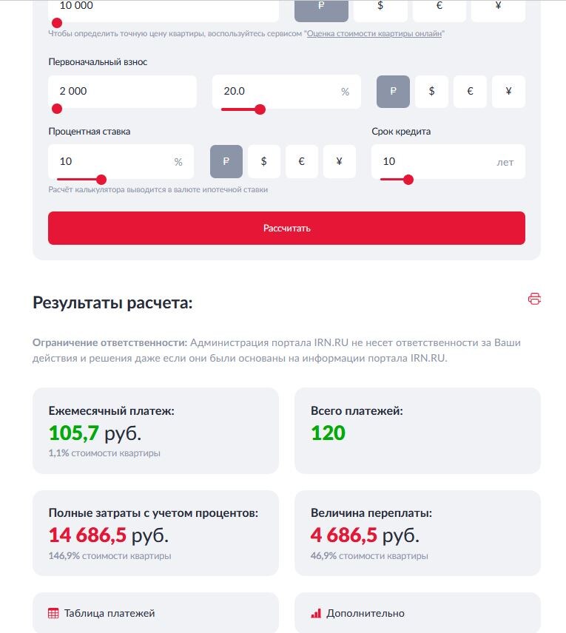566x633 pixels.
Task: Choose euro for the interest rate currency
Action: 301,161
